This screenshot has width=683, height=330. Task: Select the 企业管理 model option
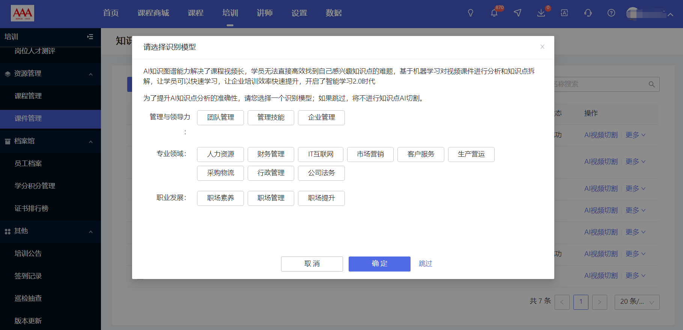point(321,117)
